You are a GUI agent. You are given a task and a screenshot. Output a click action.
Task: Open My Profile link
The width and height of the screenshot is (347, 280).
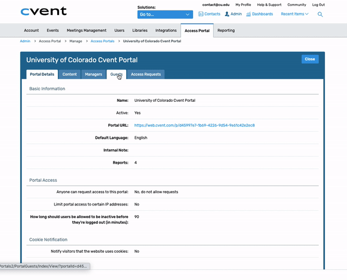pos(243,5)
